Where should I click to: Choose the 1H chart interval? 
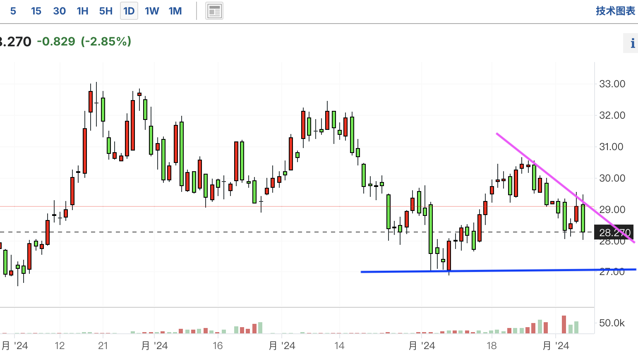(x=82, y=11)
